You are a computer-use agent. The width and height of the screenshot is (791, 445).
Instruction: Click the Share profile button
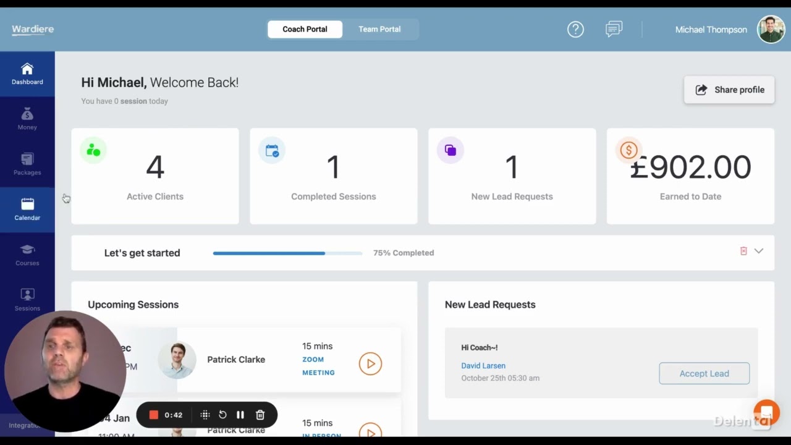(729, 90)
